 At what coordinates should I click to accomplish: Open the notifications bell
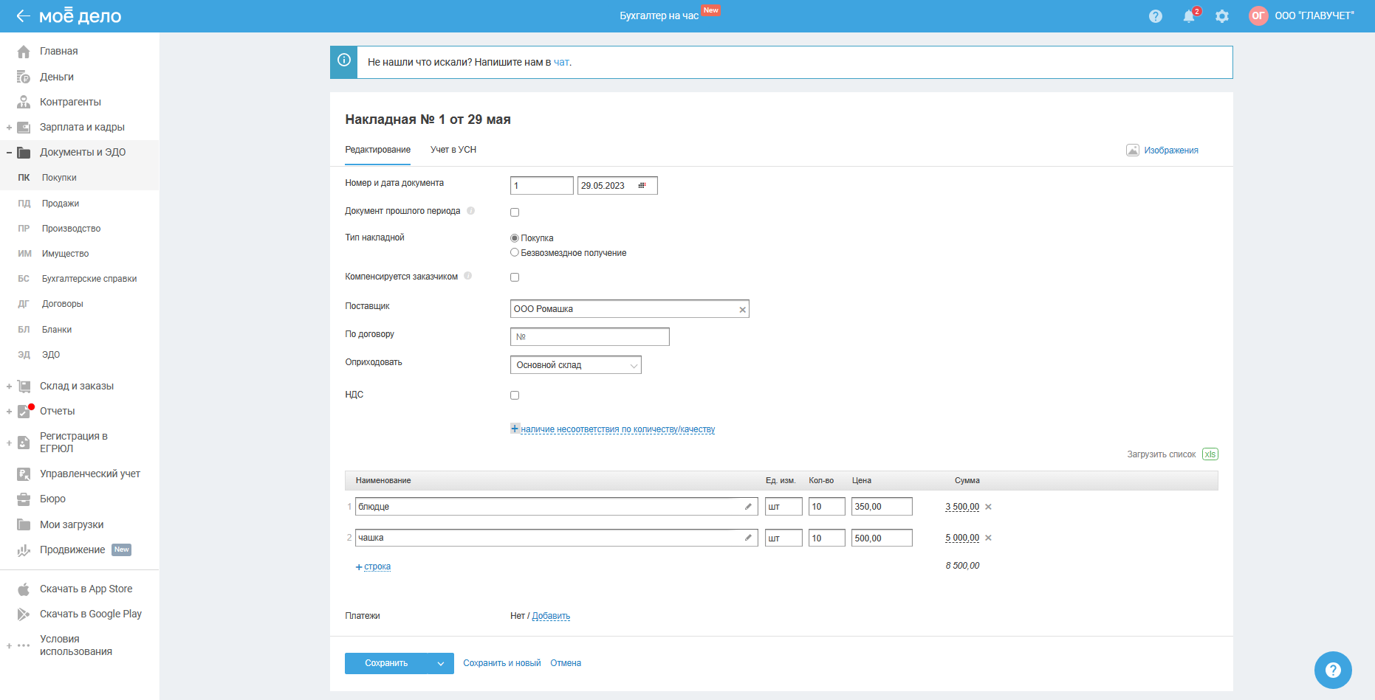pos(1188,16)
